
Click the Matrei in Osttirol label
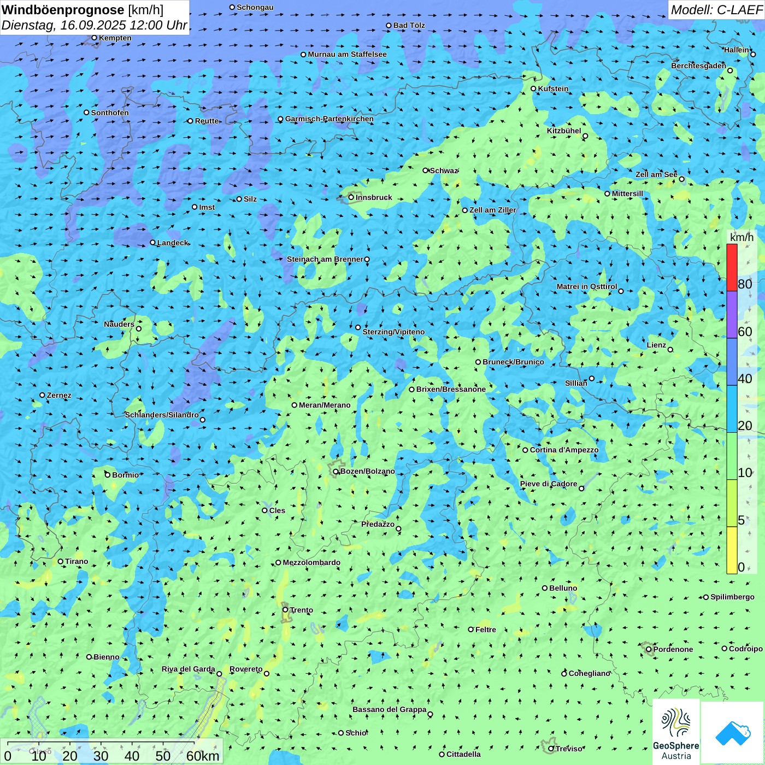[587, 286]
